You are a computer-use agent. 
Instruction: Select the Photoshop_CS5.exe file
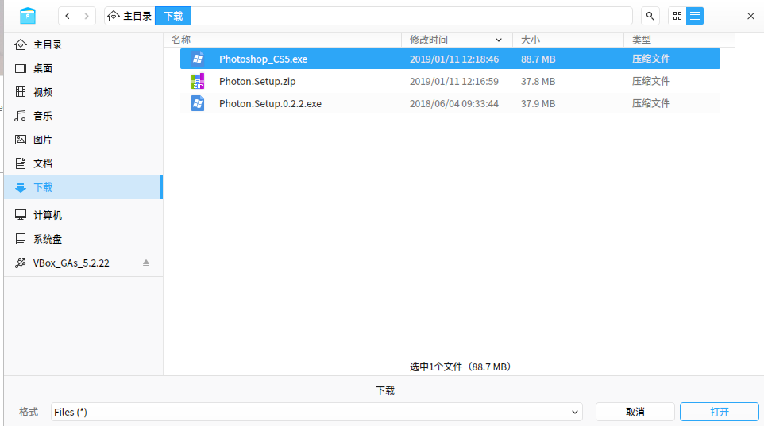coord(450,59)
